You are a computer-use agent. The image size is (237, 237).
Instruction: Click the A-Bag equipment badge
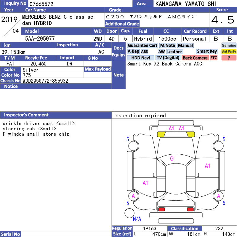[133, 52]
